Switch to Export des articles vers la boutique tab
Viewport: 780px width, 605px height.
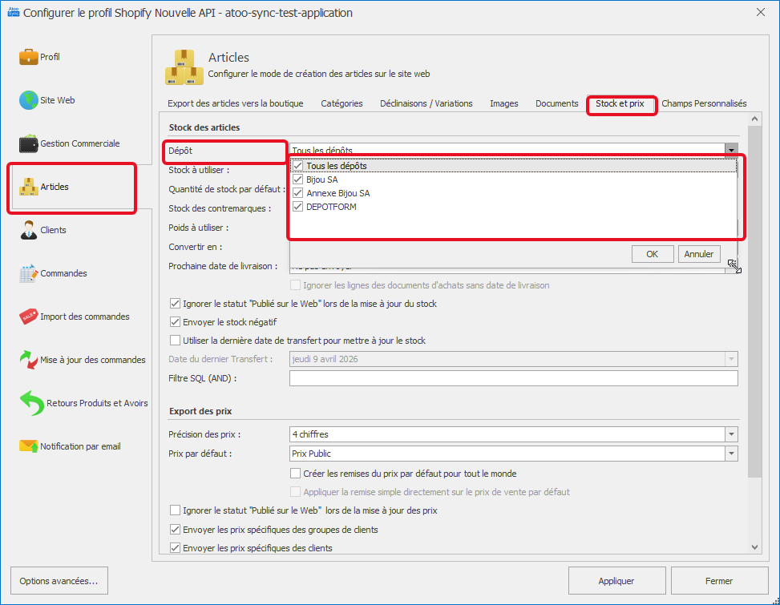tap(236, 103)
